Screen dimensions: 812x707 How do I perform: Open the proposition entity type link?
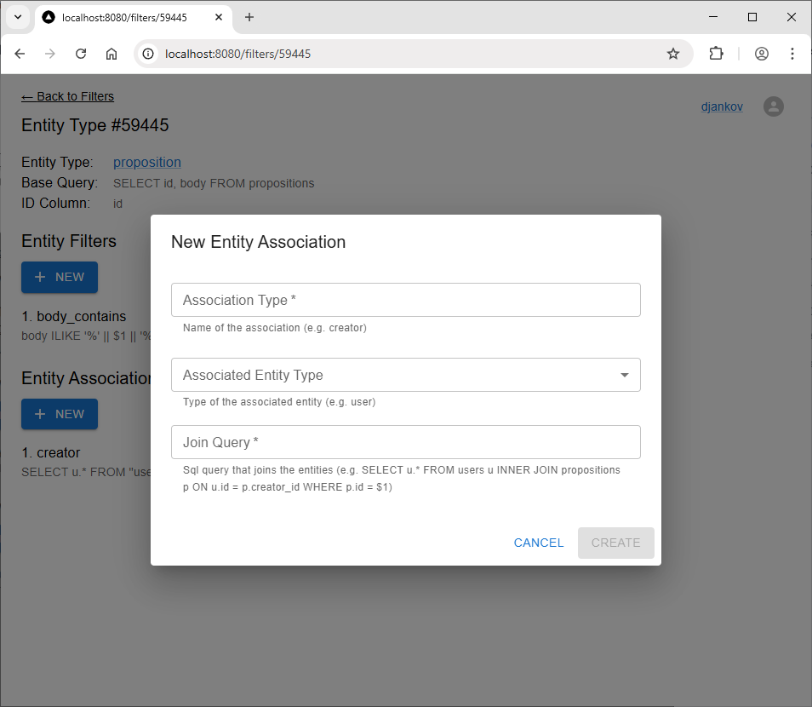point(147,162)
